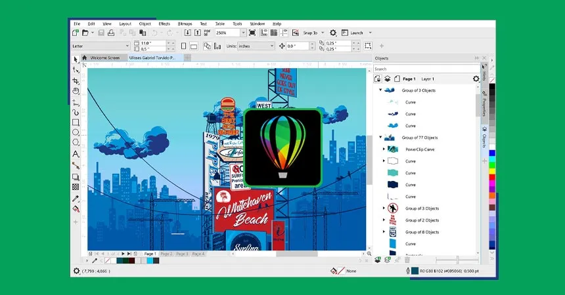Collapse the Group of 3 Objects at the top of the list

tap(380, 90)
